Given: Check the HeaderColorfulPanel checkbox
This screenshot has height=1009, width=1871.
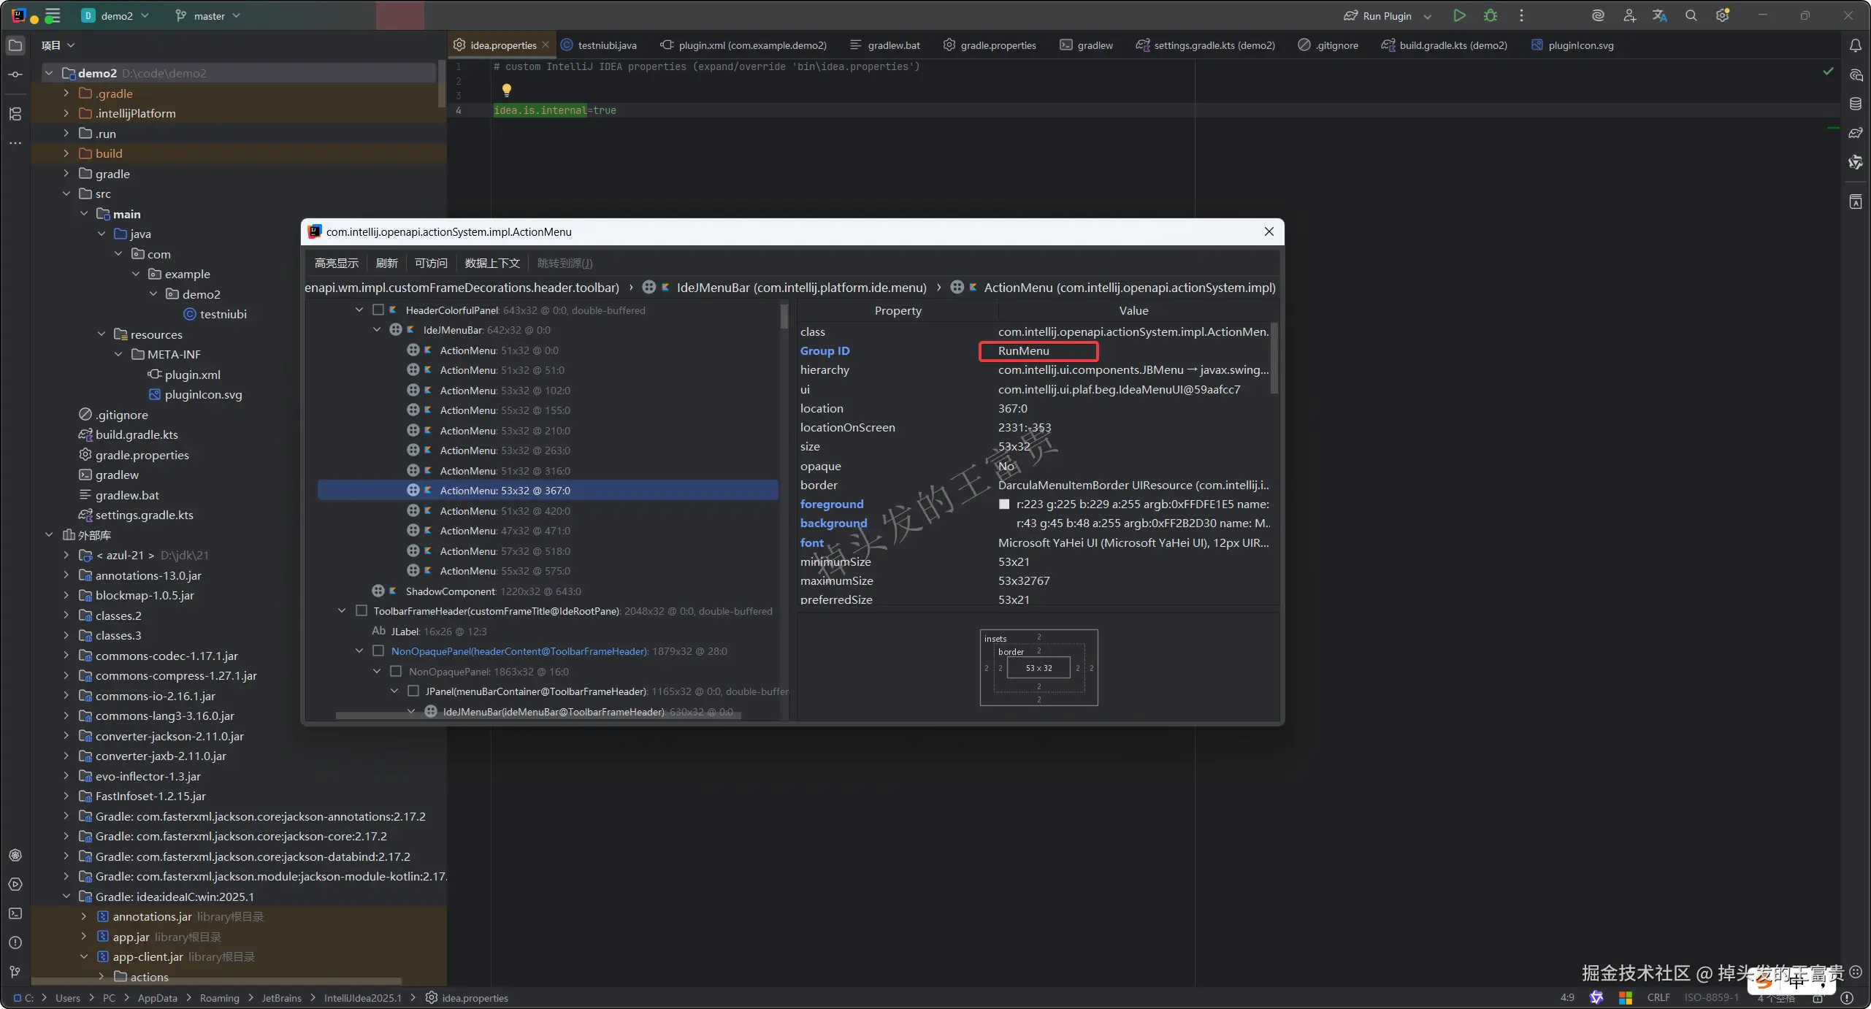Looking at the screenshot, I should (378, 310).
